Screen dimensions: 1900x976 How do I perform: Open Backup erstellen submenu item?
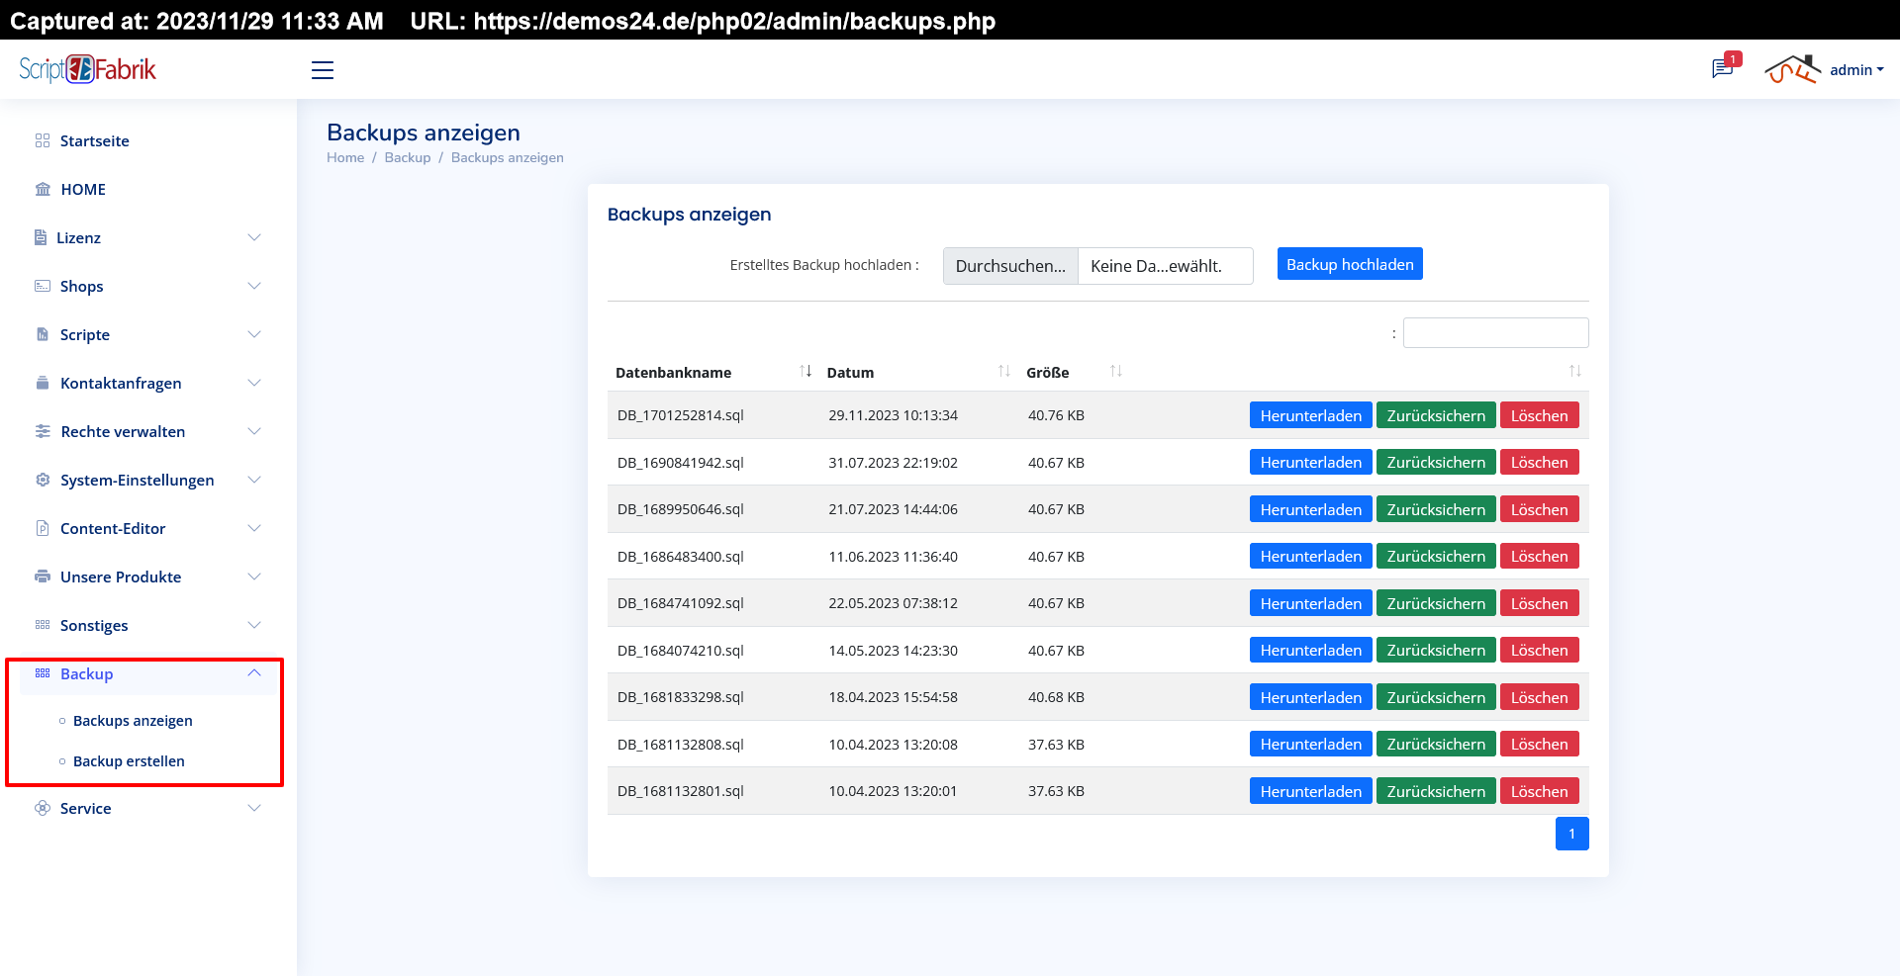click(129, 760)
